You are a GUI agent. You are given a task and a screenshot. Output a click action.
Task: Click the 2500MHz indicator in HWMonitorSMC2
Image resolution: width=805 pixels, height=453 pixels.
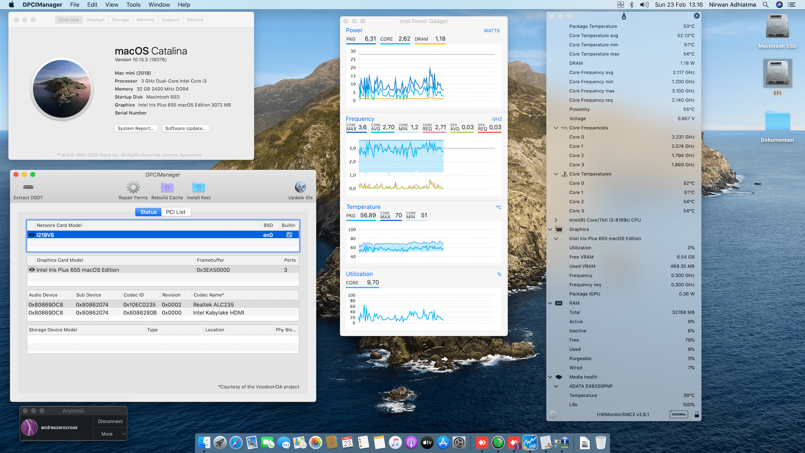click(678, 414)
